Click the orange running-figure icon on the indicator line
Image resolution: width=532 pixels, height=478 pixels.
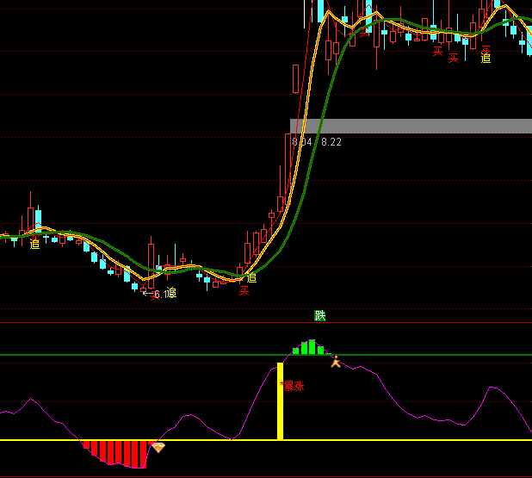[x=336, y=362]
